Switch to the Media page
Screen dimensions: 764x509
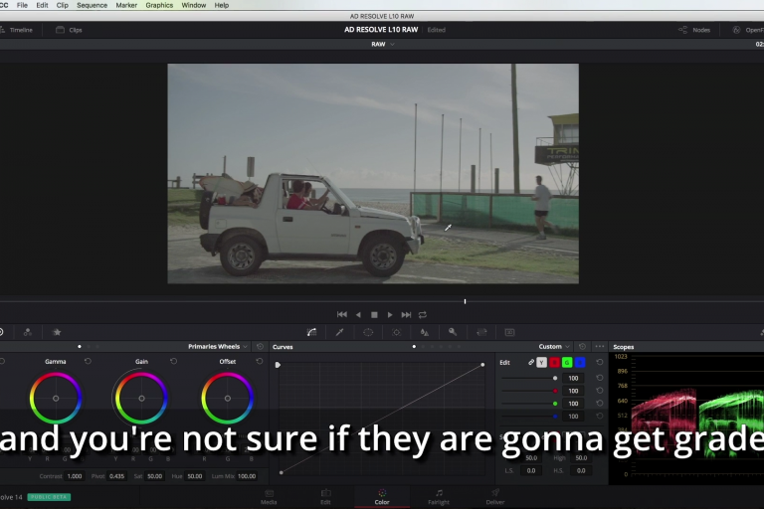coord(269,497)
